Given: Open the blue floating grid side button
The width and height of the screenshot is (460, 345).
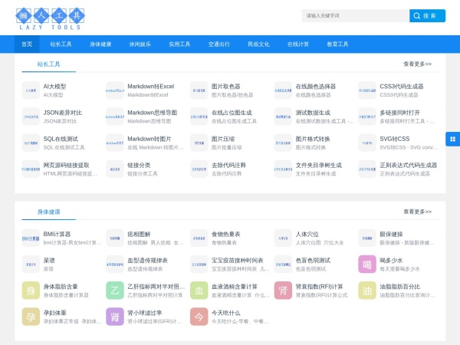Looking at the screenshot, I should click(x=452, y=139).
